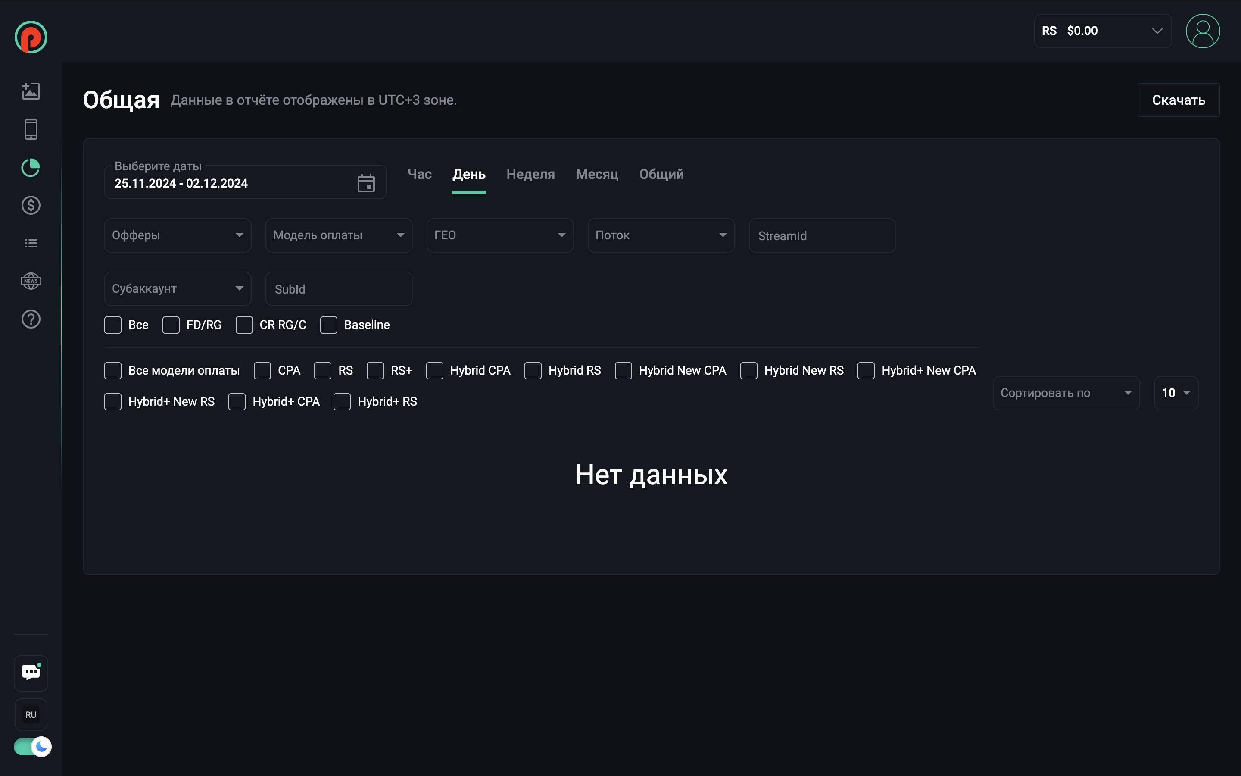Viewport: 1241px width, 776px height.
Task: Click the StreamId input field
Action: pyautogui.click(x=822, y=235)
